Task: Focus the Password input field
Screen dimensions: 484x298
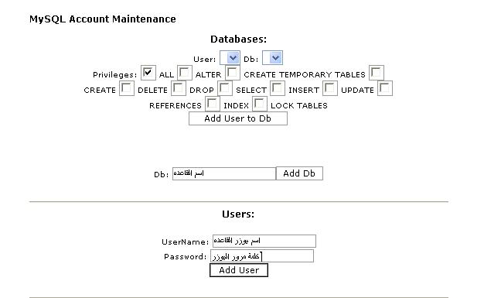Action: coord(262,256)
